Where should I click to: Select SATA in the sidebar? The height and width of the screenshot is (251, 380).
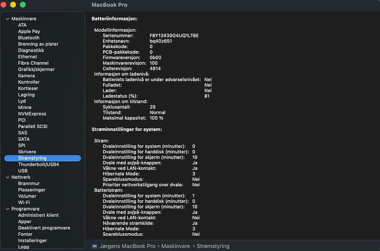[x=24, y=139]
